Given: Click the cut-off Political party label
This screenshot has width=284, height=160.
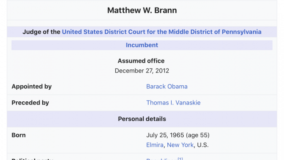Looking at the screenshot, I should click(x=32, y=159).
